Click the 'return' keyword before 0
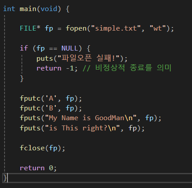The height and width of the screenshot is (188, 192). click(x=32, y=168)
